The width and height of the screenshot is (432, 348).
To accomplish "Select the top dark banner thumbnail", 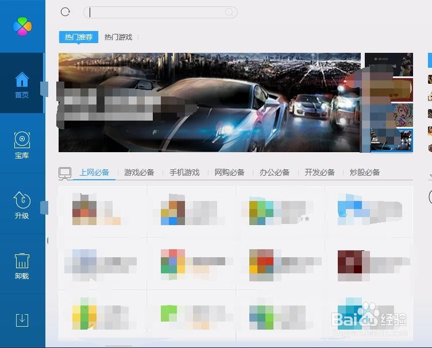I will [x=389, y=64].
